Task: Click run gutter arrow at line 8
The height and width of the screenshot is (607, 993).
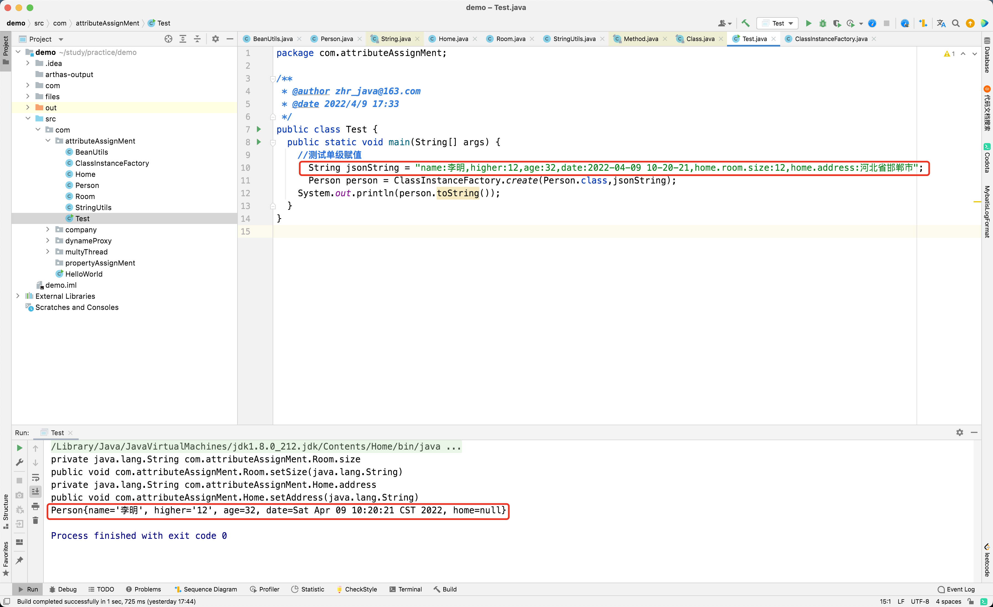Action: (x=259, y=142)
